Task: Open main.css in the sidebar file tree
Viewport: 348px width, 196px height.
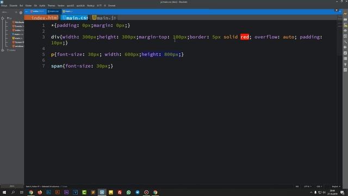Action: tap(18, 34)
